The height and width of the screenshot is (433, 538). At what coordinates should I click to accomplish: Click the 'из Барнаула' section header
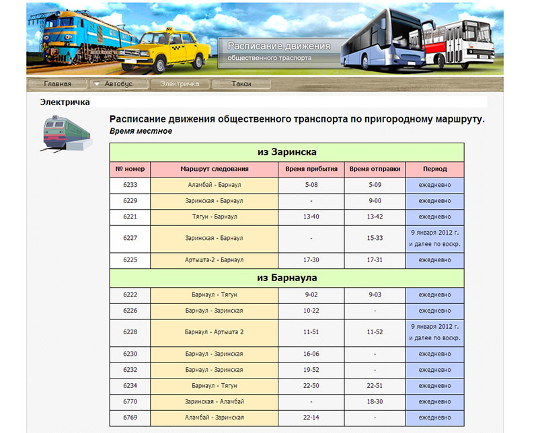click(x=287, y=278)
